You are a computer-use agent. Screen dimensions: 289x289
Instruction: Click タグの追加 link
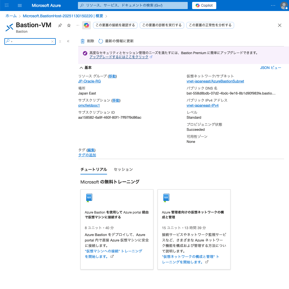[87, 155]
